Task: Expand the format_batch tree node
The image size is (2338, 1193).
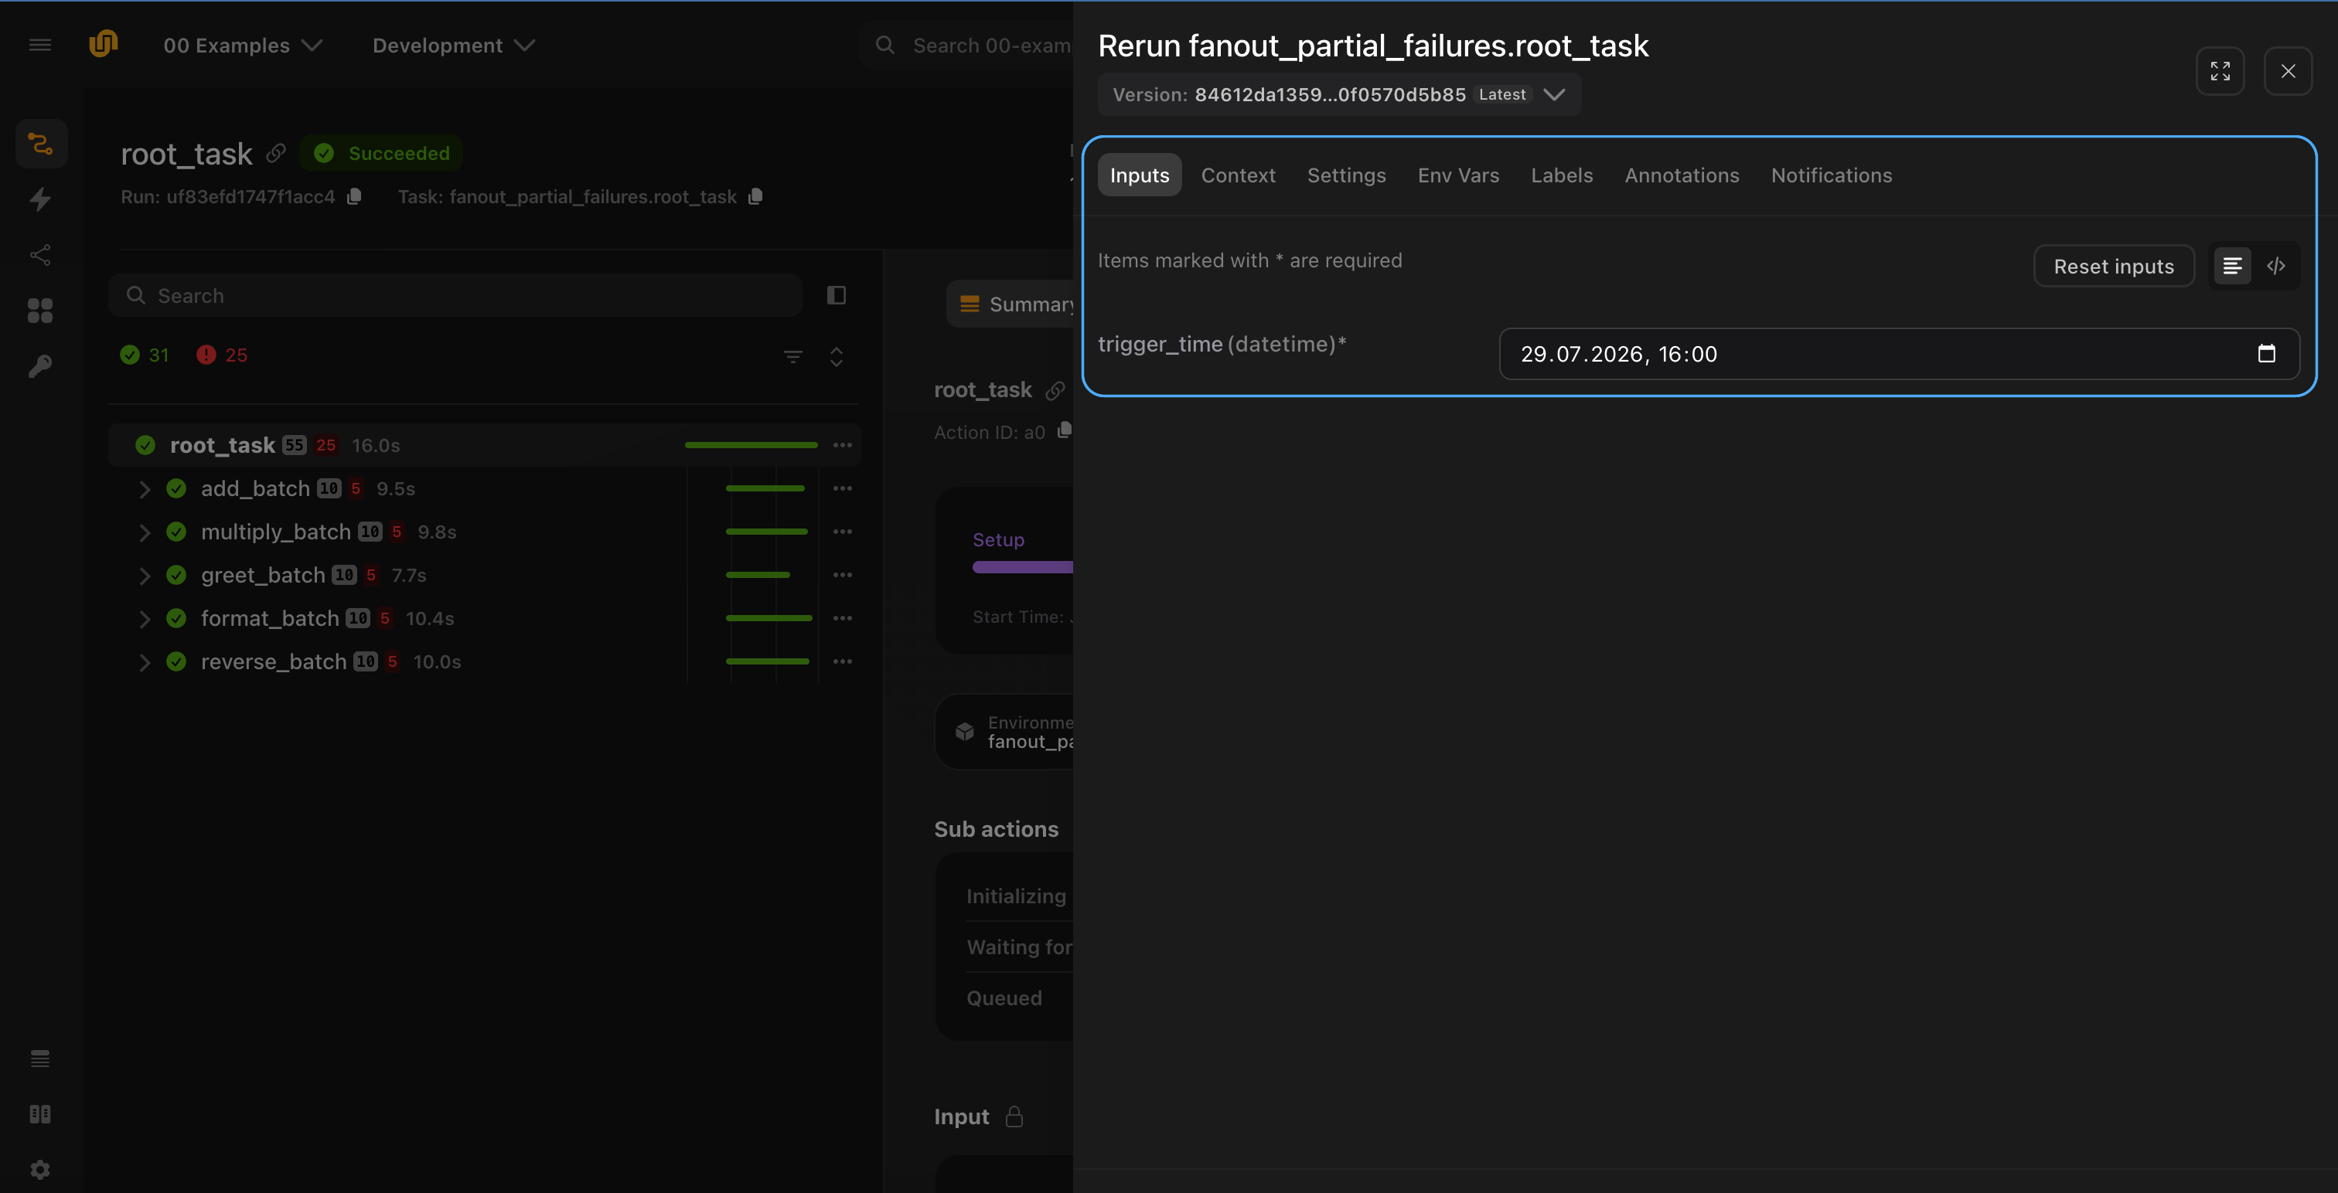Action: pyautogui.click(x=145, y=619)
